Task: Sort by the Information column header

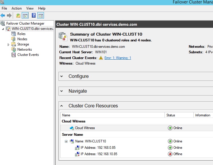Action: tap(203, 115)
